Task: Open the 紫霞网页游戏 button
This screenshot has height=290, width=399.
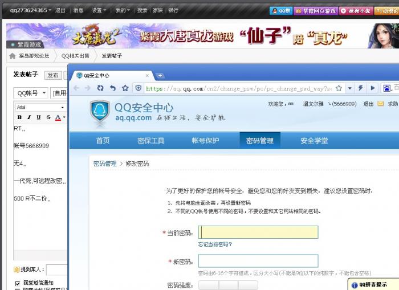Action: (316, 11)
